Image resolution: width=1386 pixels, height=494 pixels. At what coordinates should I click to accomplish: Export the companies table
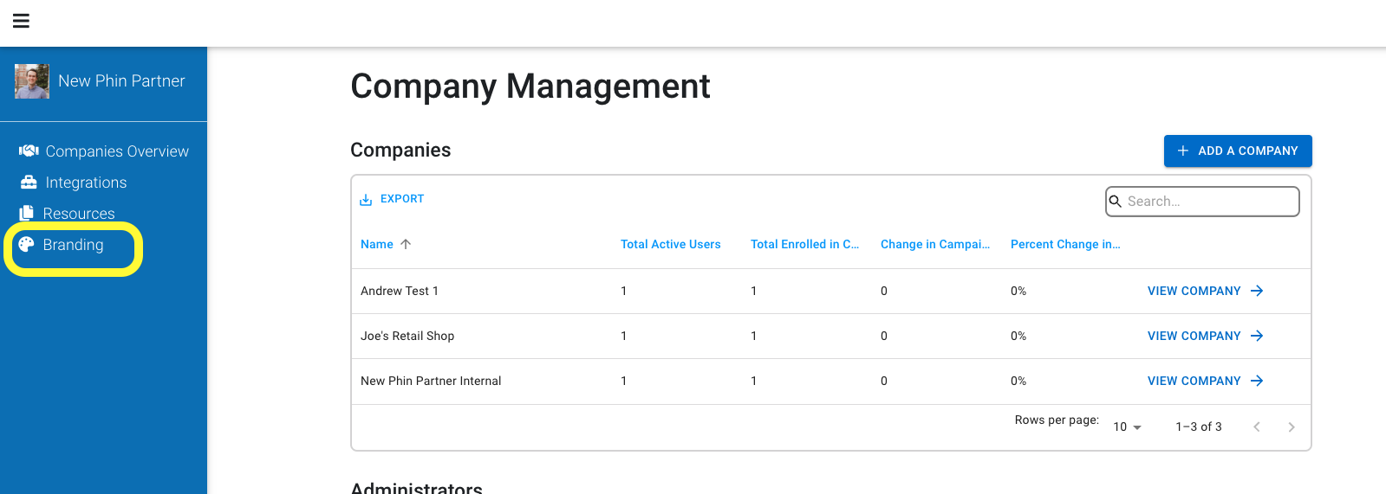tap(392, 199)
